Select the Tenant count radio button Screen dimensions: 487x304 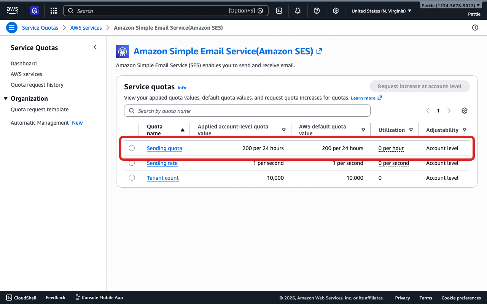click(x=132, y=177)
